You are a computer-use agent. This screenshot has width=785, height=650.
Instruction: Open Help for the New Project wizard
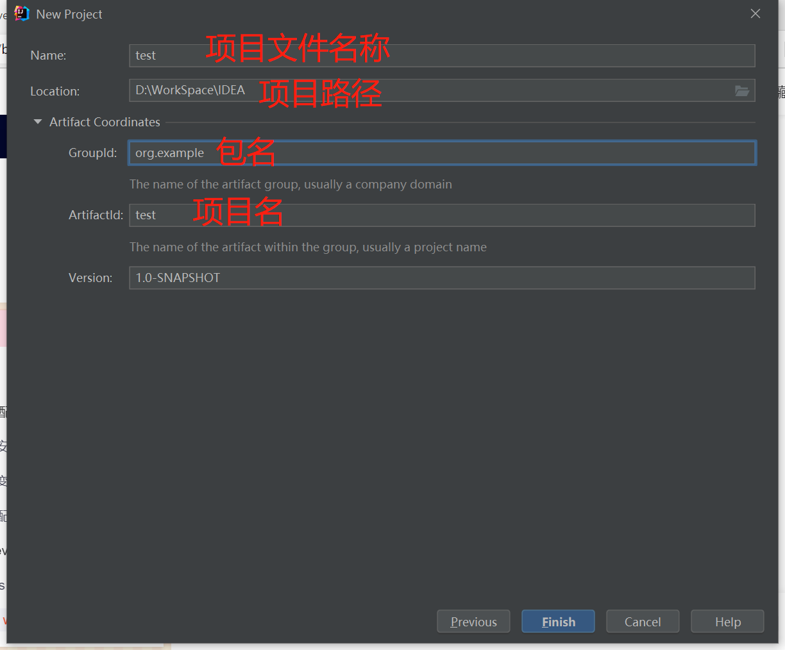727,622
